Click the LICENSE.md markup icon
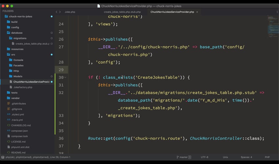This screenshot has height=164, width=279. 9,142
